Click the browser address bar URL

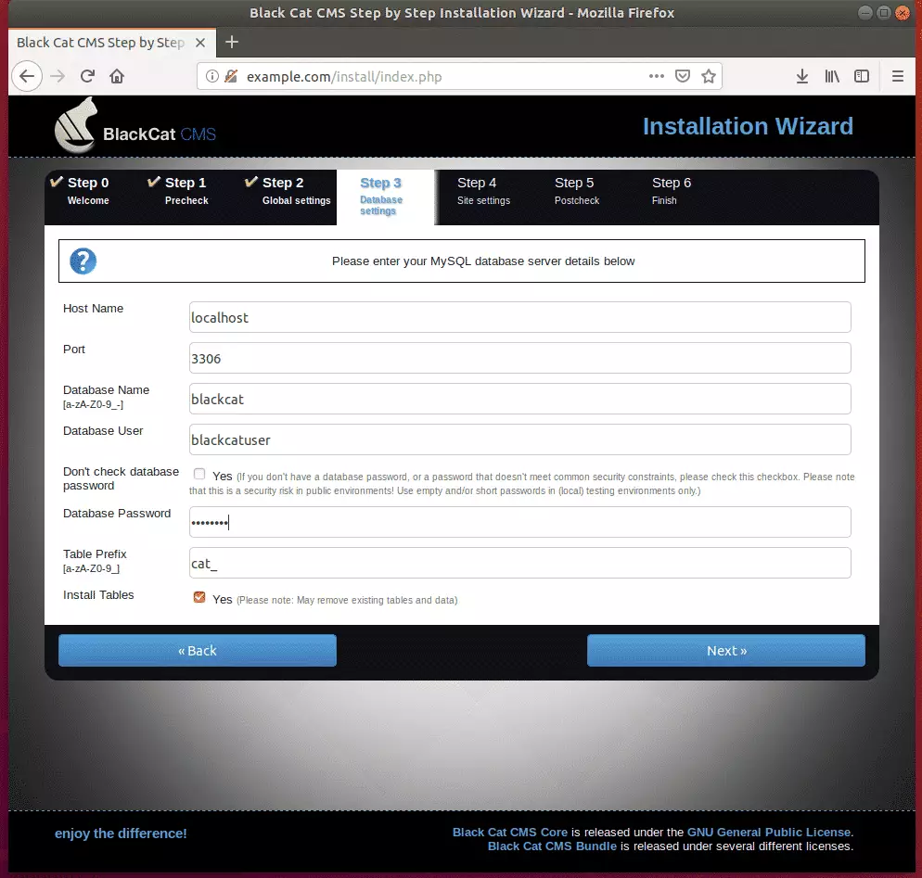(x=344, y=76)
